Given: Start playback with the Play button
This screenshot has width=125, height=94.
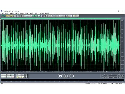Looking at the screenshot, I should (5, 75).
